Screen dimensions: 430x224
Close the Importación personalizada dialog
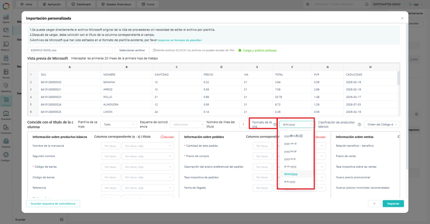tap(402, 18)
